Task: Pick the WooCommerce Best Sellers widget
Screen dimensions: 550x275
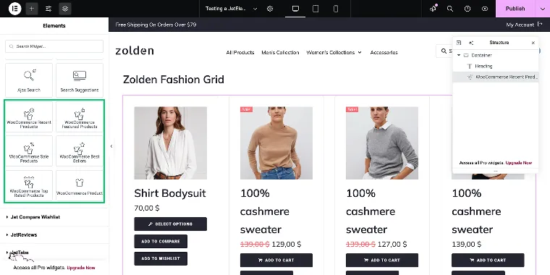Action: coord(80,151)
